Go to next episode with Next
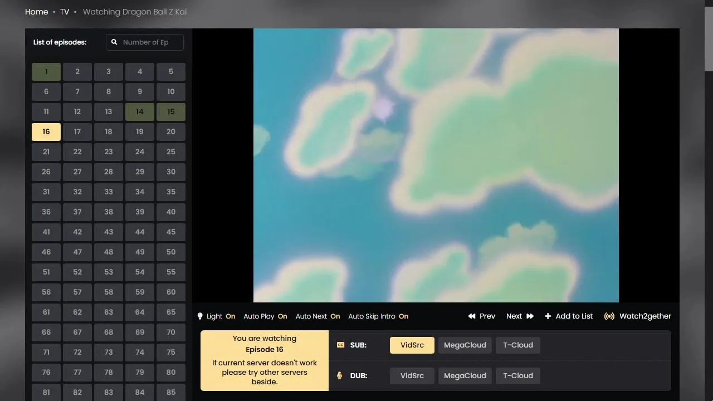The image size is (713, 401). click(520, 316)
